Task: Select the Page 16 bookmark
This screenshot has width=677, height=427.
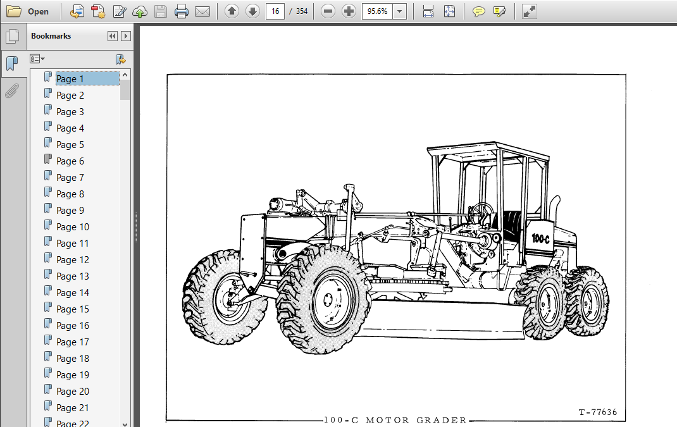Action: pos(73,325)
